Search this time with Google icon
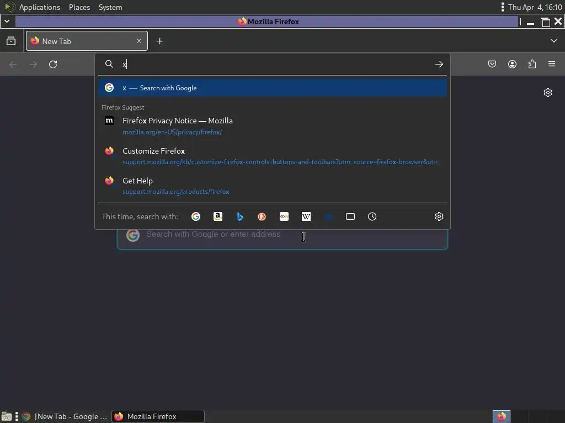 tap(196, 216)
